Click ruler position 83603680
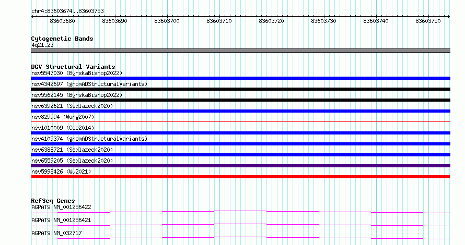Image resolution: width=465 pixels, height=245 pixels. point(62,21)
